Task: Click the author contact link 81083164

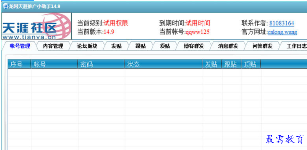Action: [281, 23]
